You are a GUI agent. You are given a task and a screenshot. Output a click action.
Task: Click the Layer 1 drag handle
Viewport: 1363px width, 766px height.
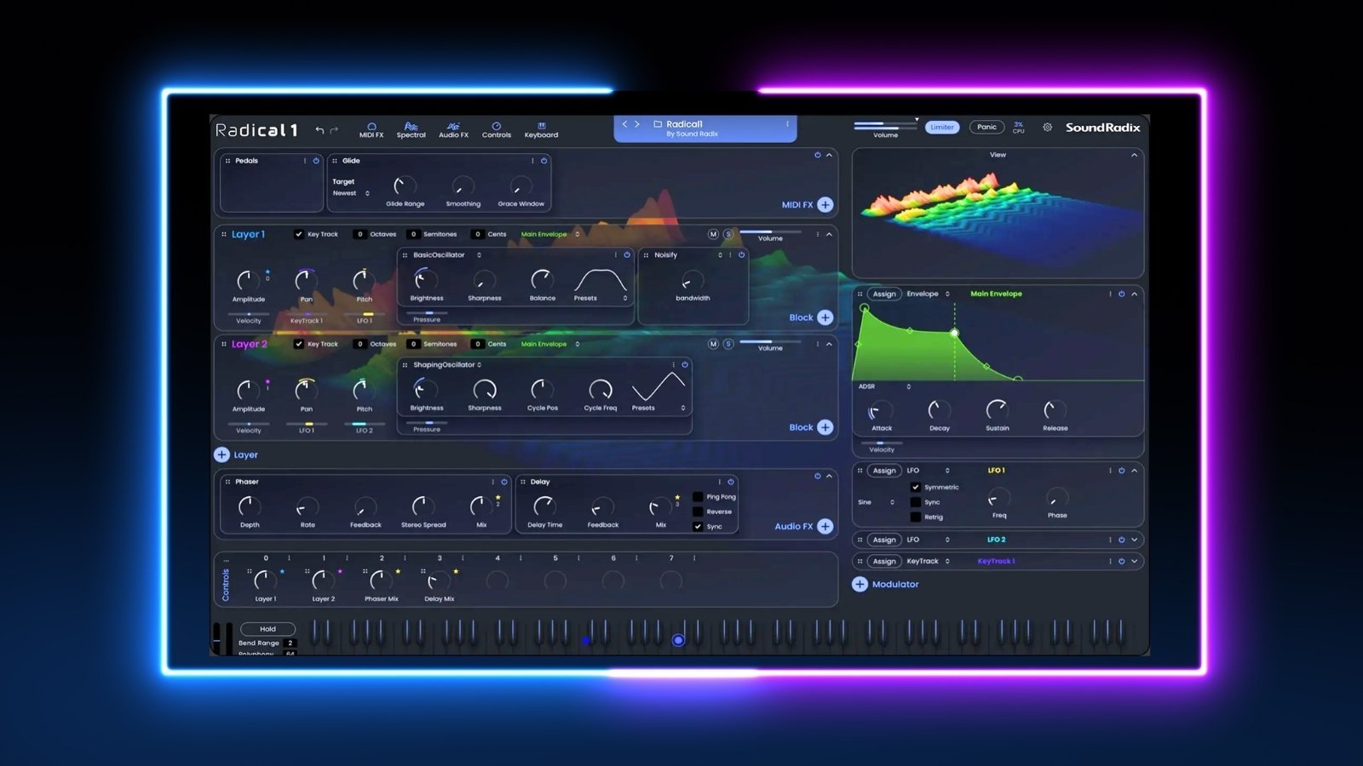pyautogui.click(x=224, y=234)
